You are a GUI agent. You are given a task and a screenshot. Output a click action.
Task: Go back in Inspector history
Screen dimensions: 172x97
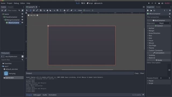coord(164,11)
